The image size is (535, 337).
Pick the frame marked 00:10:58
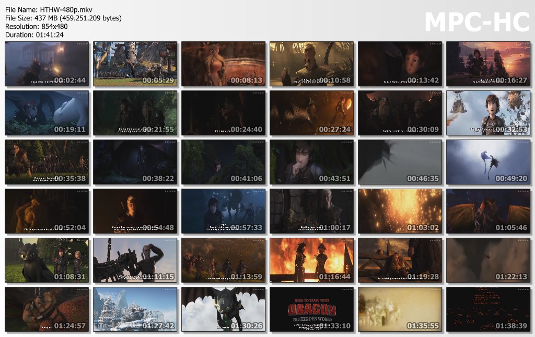pos(312,64)
